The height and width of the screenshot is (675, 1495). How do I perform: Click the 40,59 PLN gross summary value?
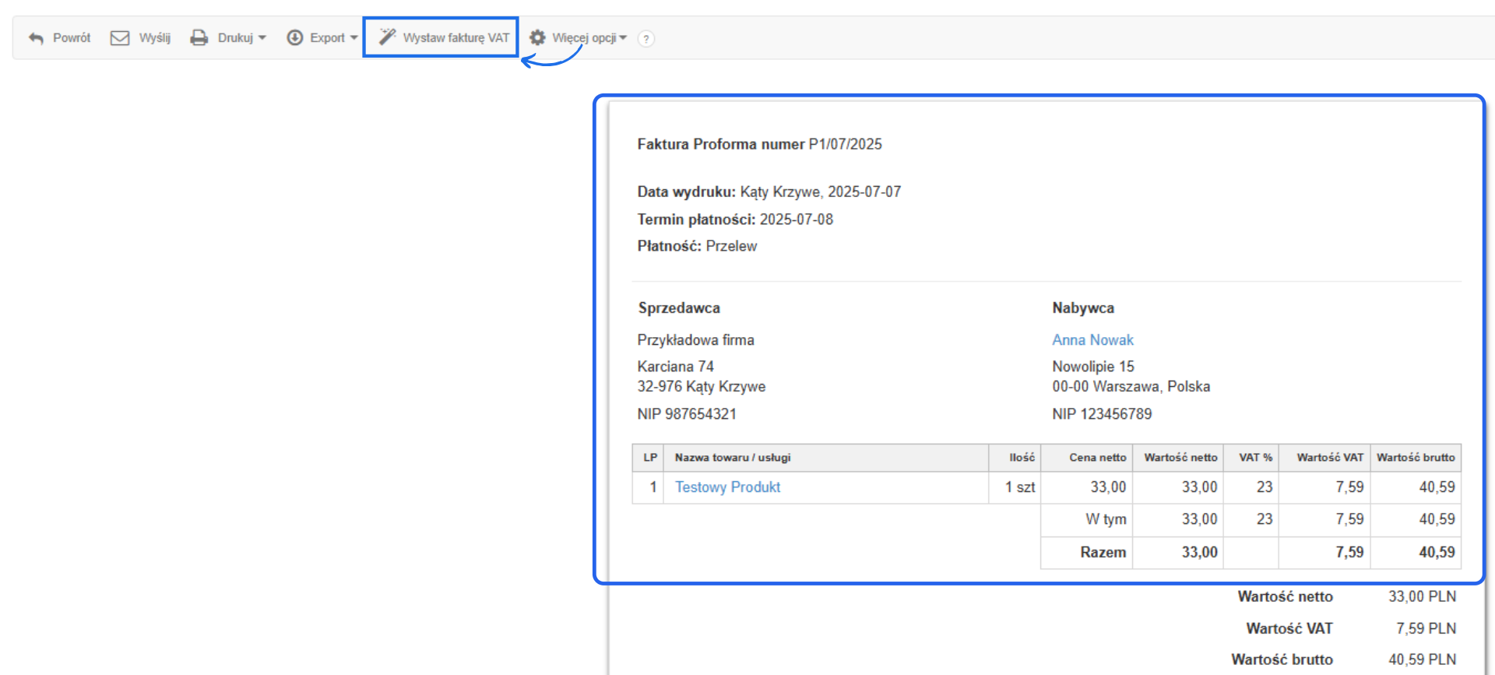(x=1422, y=659)
